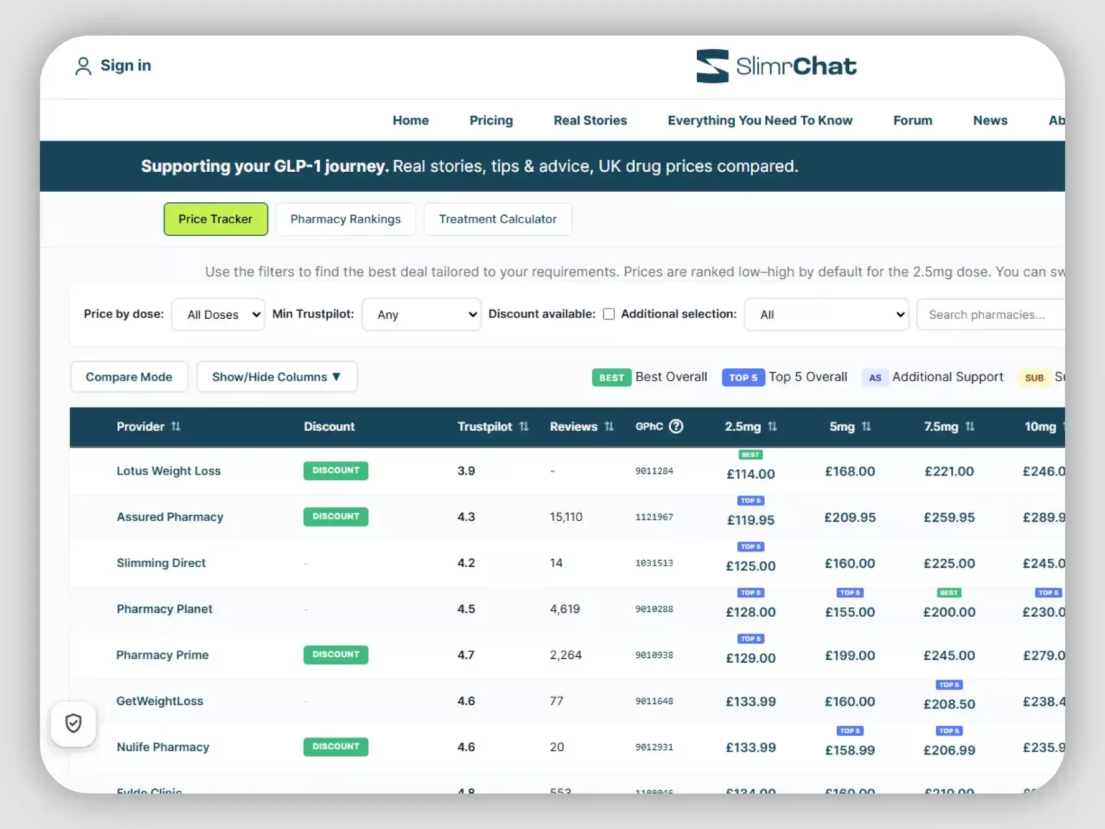Click the DISCOUNT badge for Pharmacy Prime
Image resolution: width=1105 pixels, height=829 pixels.
(x=336, y=655)
